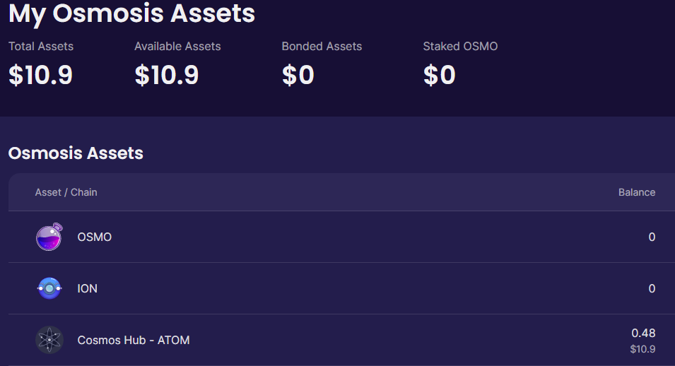This screenshot has width=675, height=366.
Task: Click the Available Assets amount
Action: [x=167, y=75]
